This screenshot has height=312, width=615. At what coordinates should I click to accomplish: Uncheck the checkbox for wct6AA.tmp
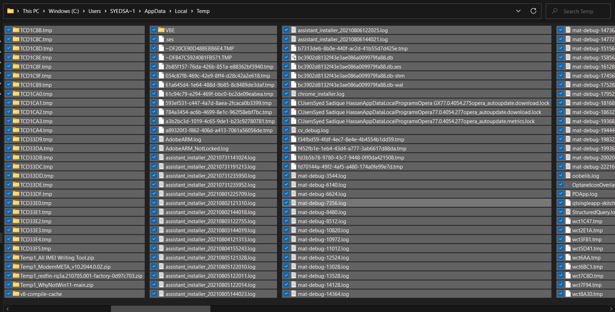(561, 257)
